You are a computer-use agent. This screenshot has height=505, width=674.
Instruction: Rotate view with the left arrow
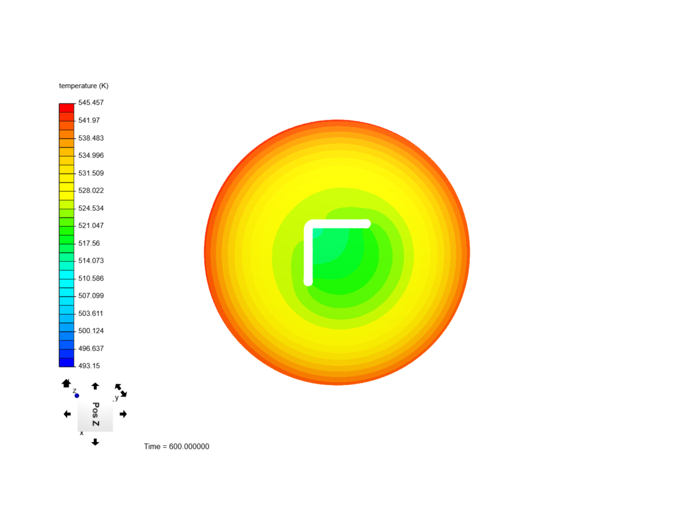tap(67, 414)
